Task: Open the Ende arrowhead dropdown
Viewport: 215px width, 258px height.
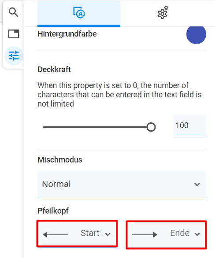Action: tap(166, 234)
